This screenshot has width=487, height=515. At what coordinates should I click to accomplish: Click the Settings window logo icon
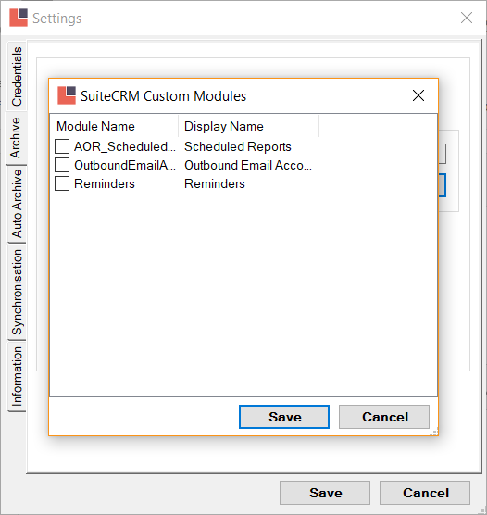click(19, 18)
